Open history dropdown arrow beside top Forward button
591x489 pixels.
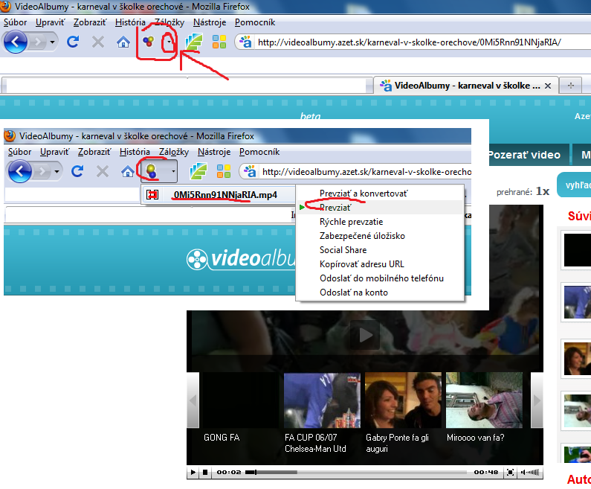(52, 42)
